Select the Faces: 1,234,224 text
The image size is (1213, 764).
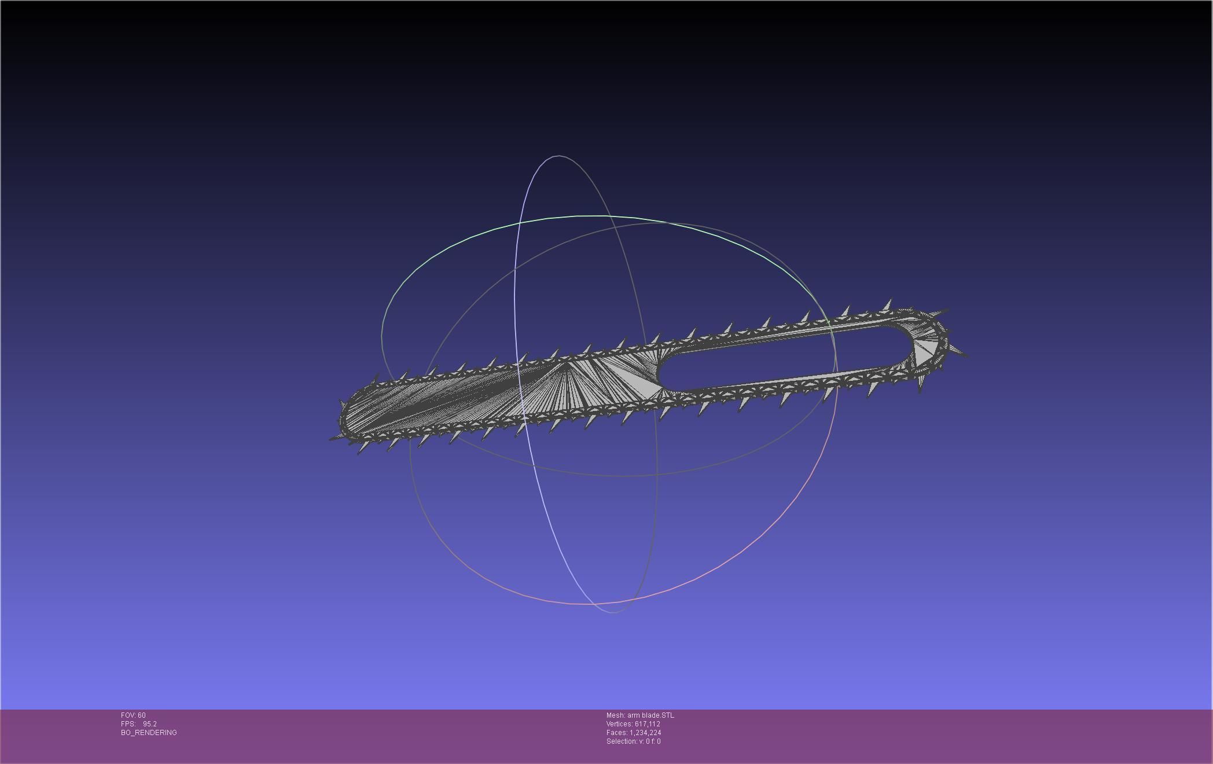(x=634, y=733)
